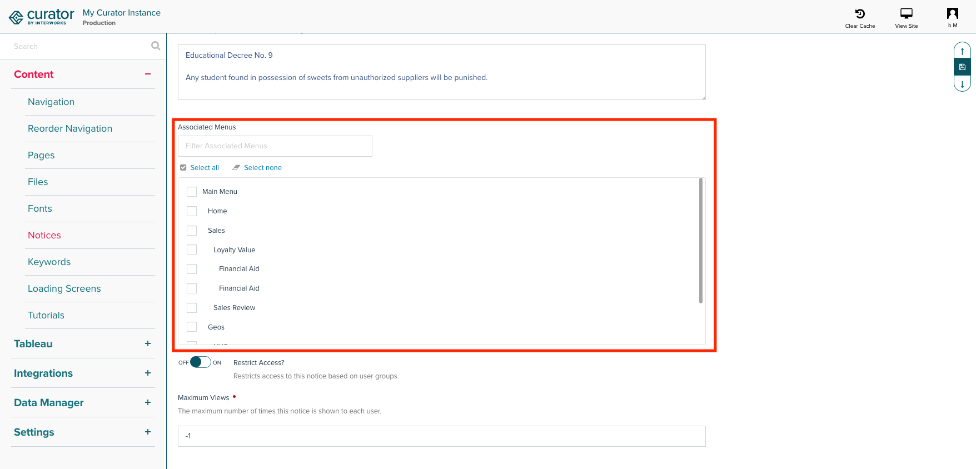Check the Main Menu checkbox
976x469 pixels.
coord(192,192)
